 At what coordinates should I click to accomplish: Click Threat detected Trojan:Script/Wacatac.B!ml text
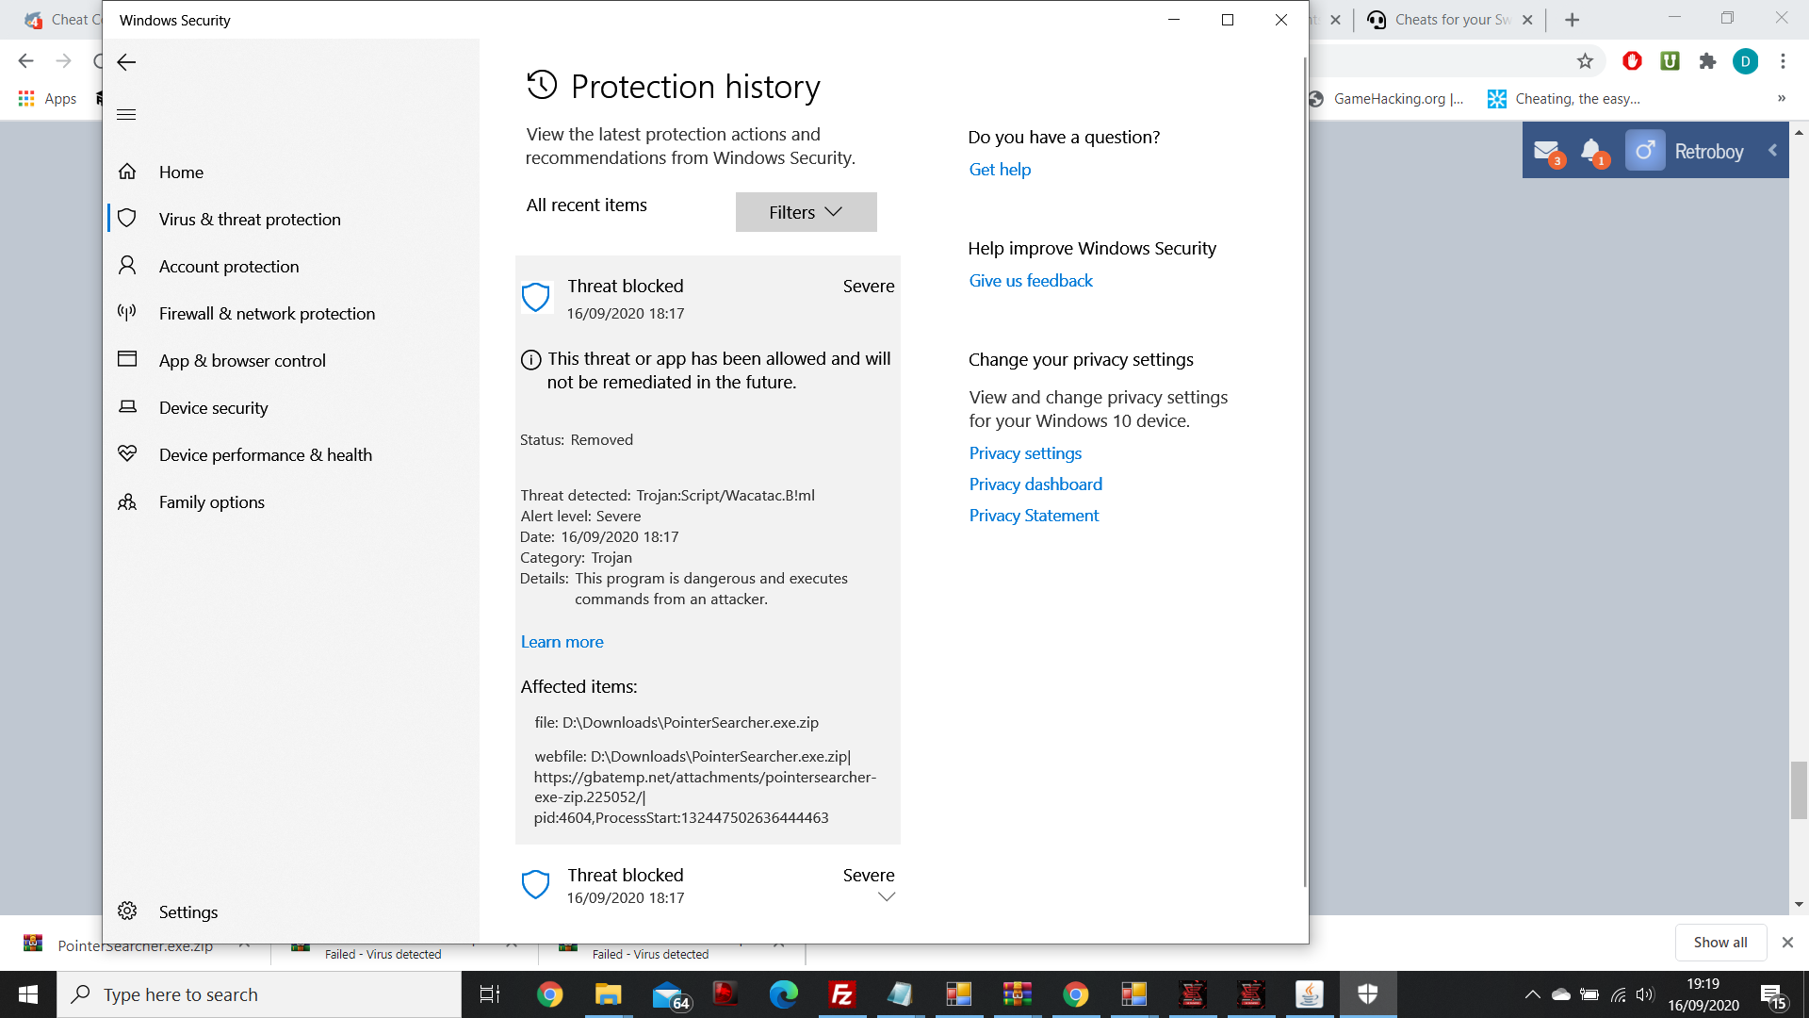click(x=667, y=495)
